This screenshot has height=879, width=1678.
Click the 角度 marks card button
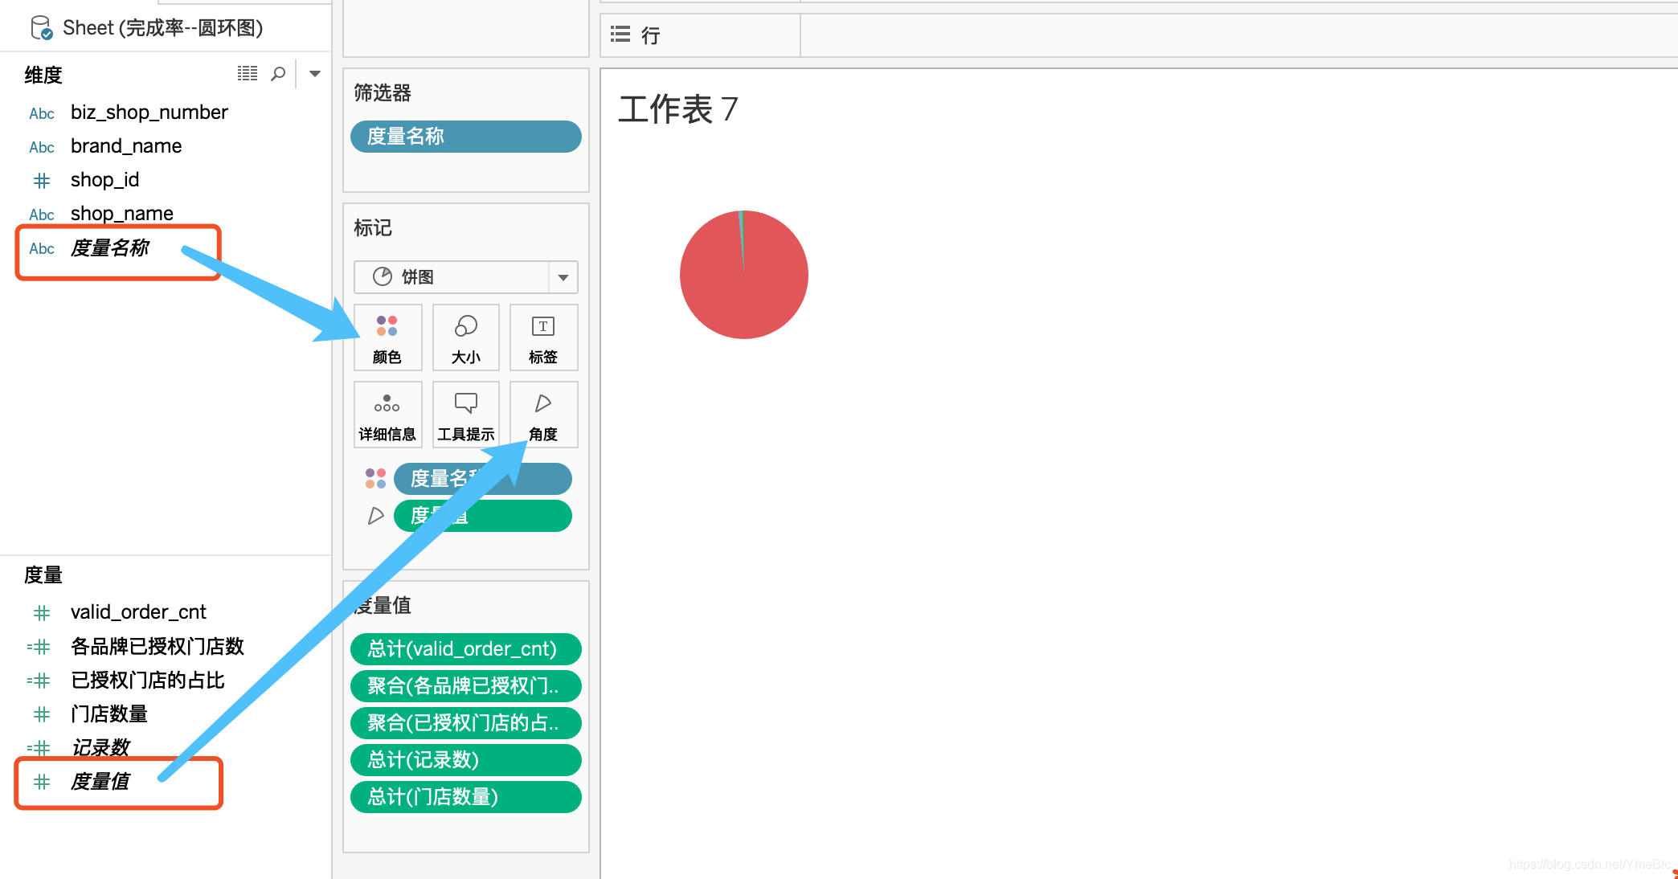coord(543,415)
